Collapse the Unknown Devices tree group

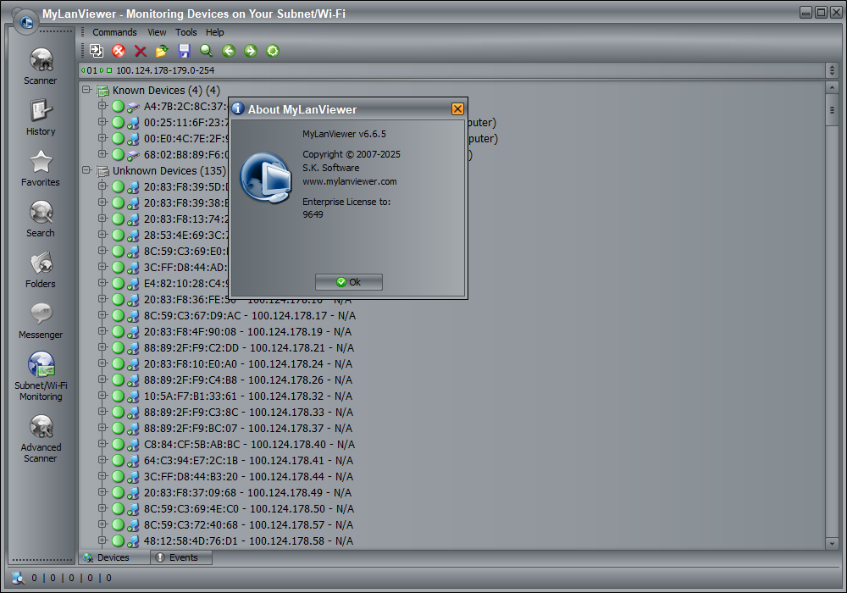pyautogui.click(x=86, y=170)
